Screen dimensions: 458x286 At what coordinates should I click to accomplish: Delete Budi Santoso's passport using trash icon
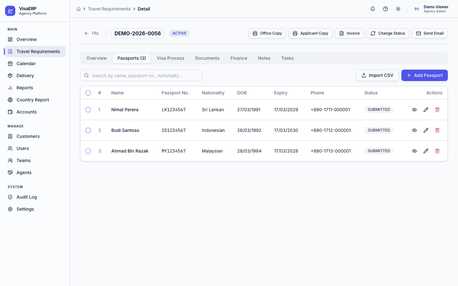pyautogui.click(x=437, y=130)
